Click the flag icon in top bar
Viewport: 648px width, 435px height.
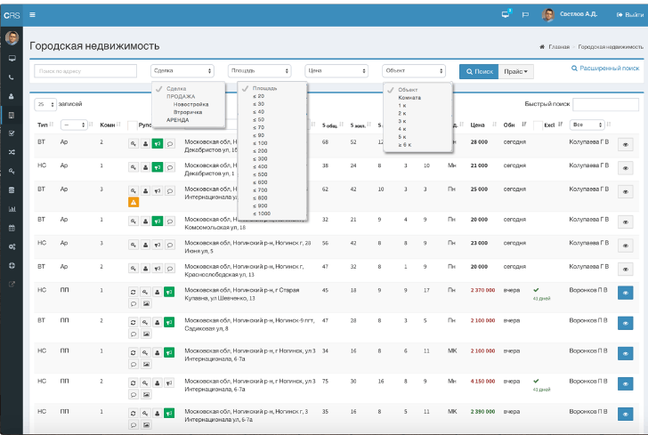tap(525, 15)
